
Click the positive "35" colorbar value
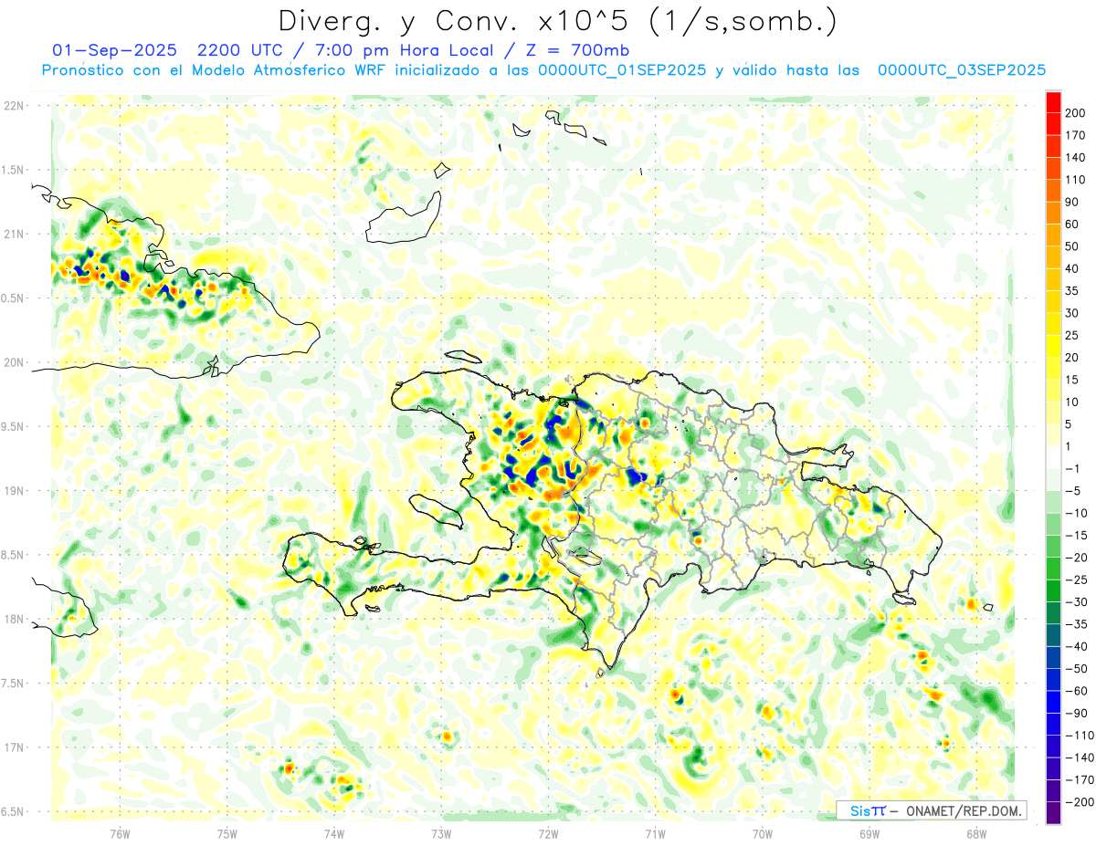pos(1072,290)
